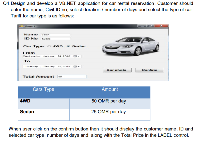Screen dimensions: 198x141
Task: Click the Sedan table cell
Action: [43, 115]
